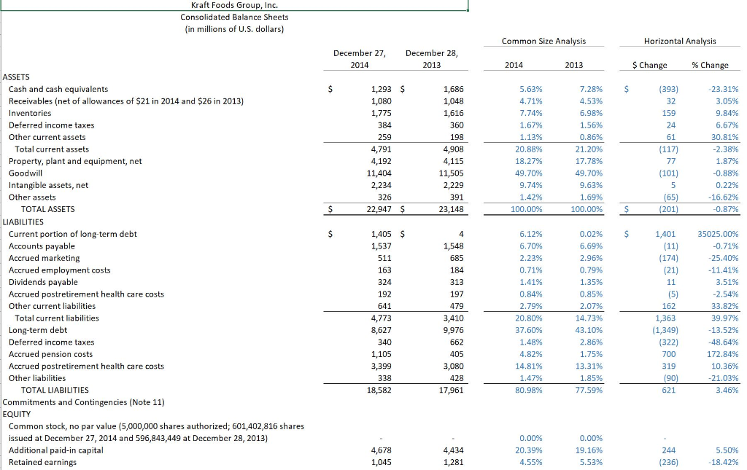Click Total current liabilities $ change 1,363

point(665,318)
